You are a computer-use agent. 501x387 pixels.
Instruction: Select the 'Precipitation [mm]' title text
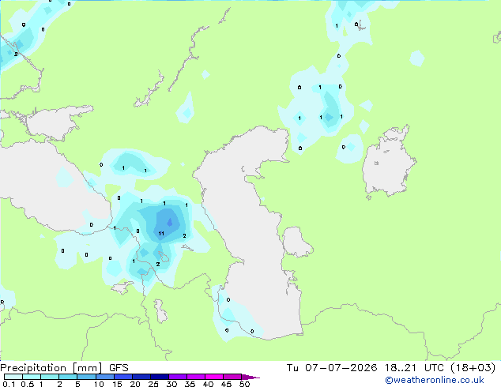pos(51,368)
